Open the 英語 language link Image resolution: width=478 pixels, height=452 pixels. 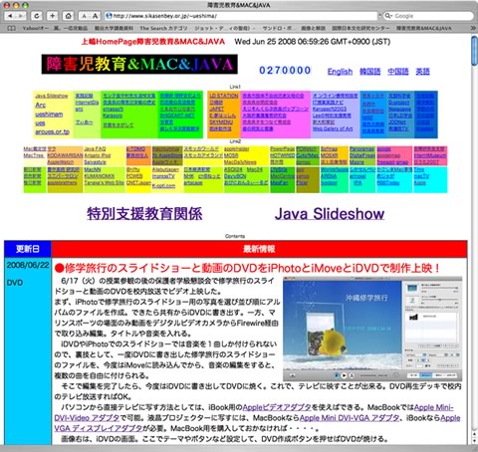(422, 72)
